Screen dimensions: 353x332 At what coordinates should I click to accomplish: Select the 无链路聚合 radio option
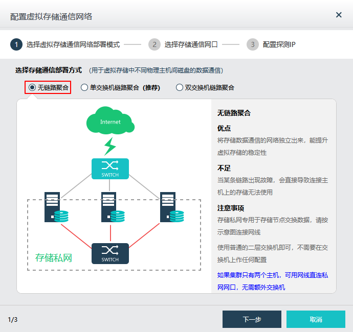click(x=32, y=87)
